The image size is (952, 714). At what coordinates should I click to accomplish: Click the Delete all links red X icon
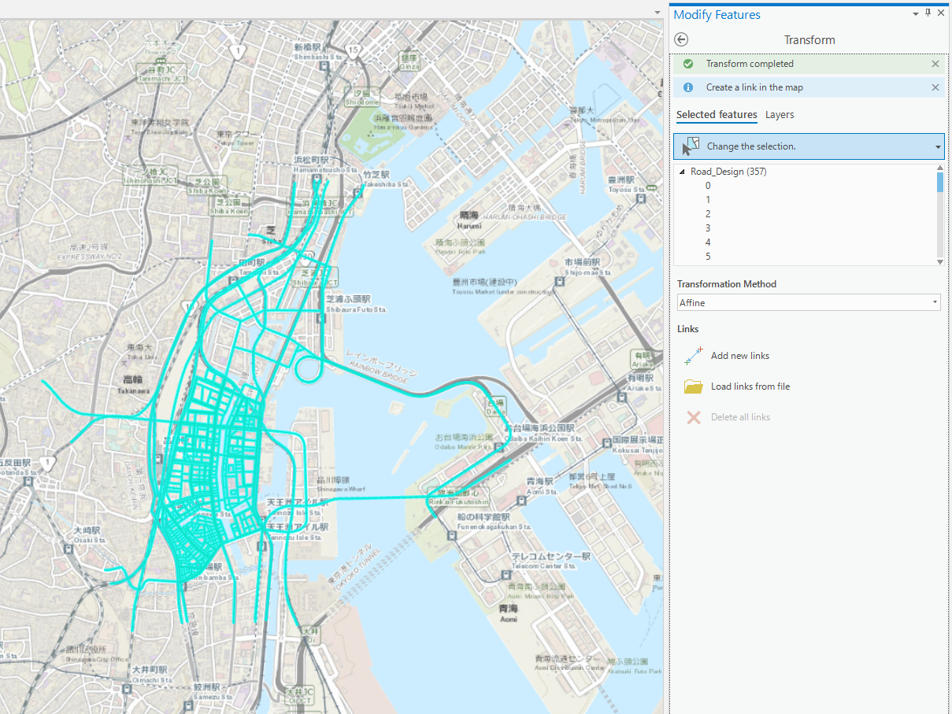[693, 417]
